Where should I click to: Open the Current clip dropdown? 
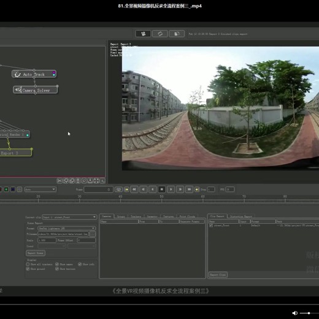(69, 217)
